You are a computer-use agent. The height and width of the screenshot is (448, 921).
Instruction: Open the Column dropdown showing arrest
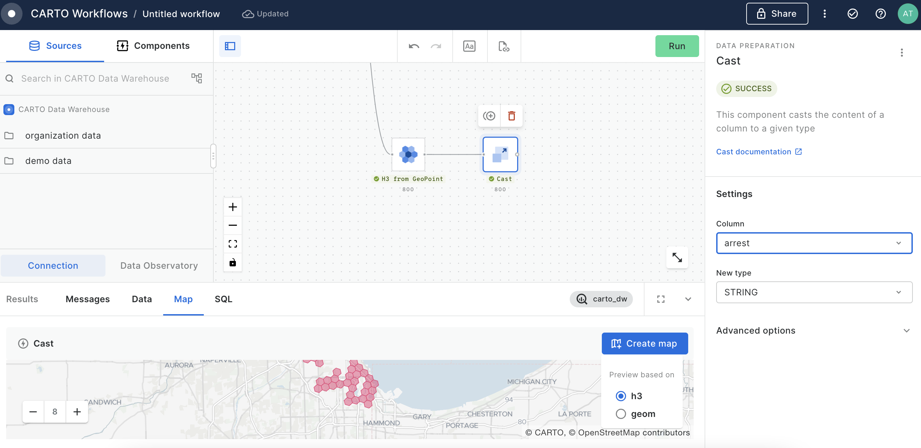[x=814, y=243]
